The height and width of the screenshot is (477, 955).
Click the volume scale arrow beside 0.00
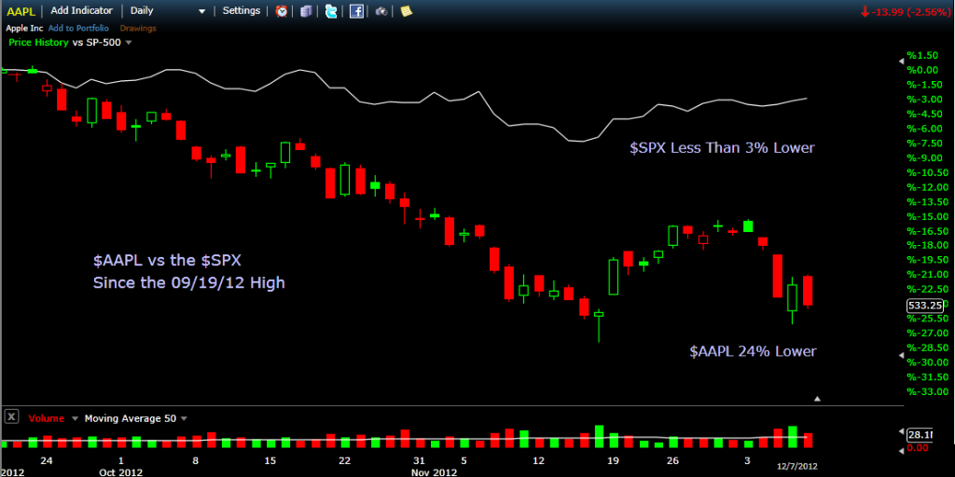(902, 450)
